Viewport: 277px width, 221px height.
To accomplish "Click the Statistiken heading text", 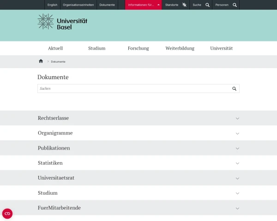I will click(x=50, y=163).
